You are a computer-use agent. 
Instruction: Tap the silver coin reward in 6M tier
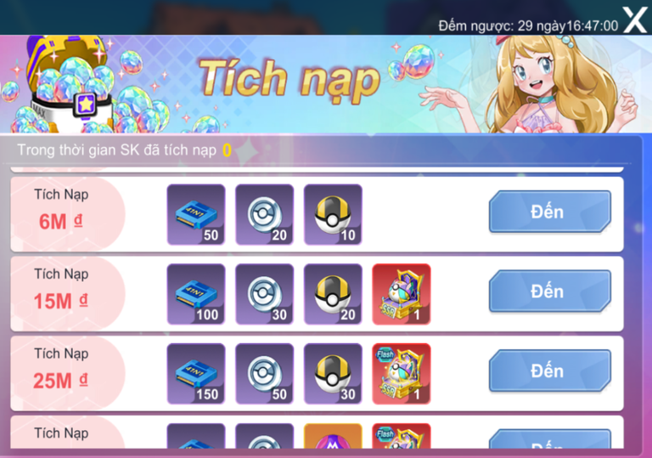point(265,214)
